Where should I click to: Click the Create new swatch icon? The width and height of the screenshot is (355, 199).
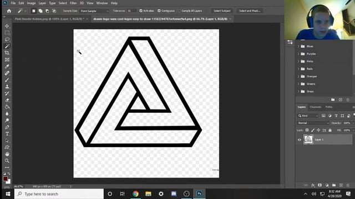[341, 99]
